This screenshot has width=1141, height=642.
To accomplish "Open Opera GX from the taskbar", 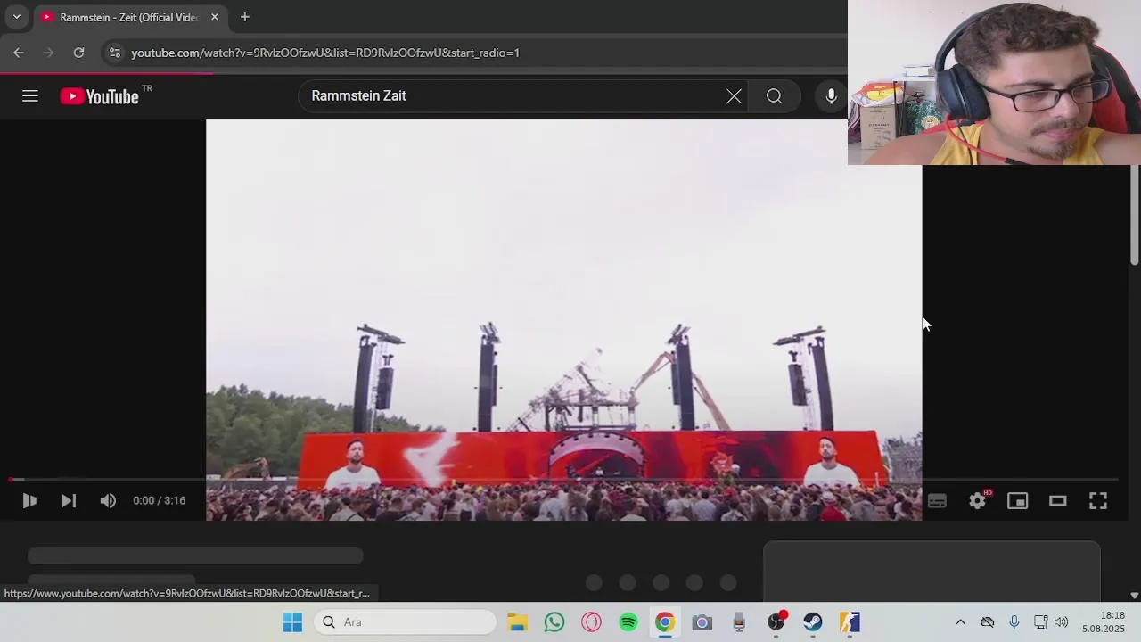I will (x=592, y=622).
